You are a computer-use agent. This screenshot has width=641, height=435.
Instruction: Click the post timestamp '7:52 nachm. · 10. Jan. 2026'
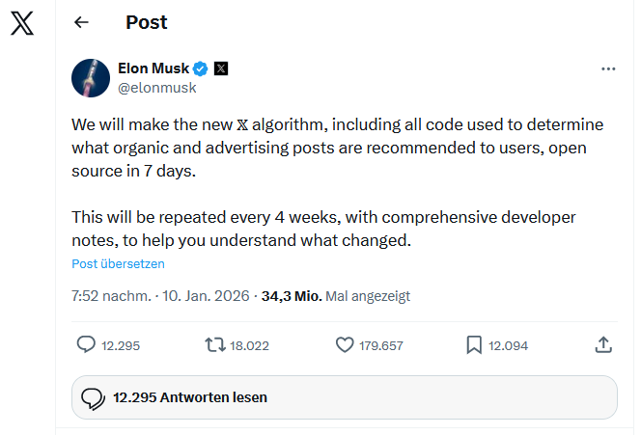(x=160, y=296)
